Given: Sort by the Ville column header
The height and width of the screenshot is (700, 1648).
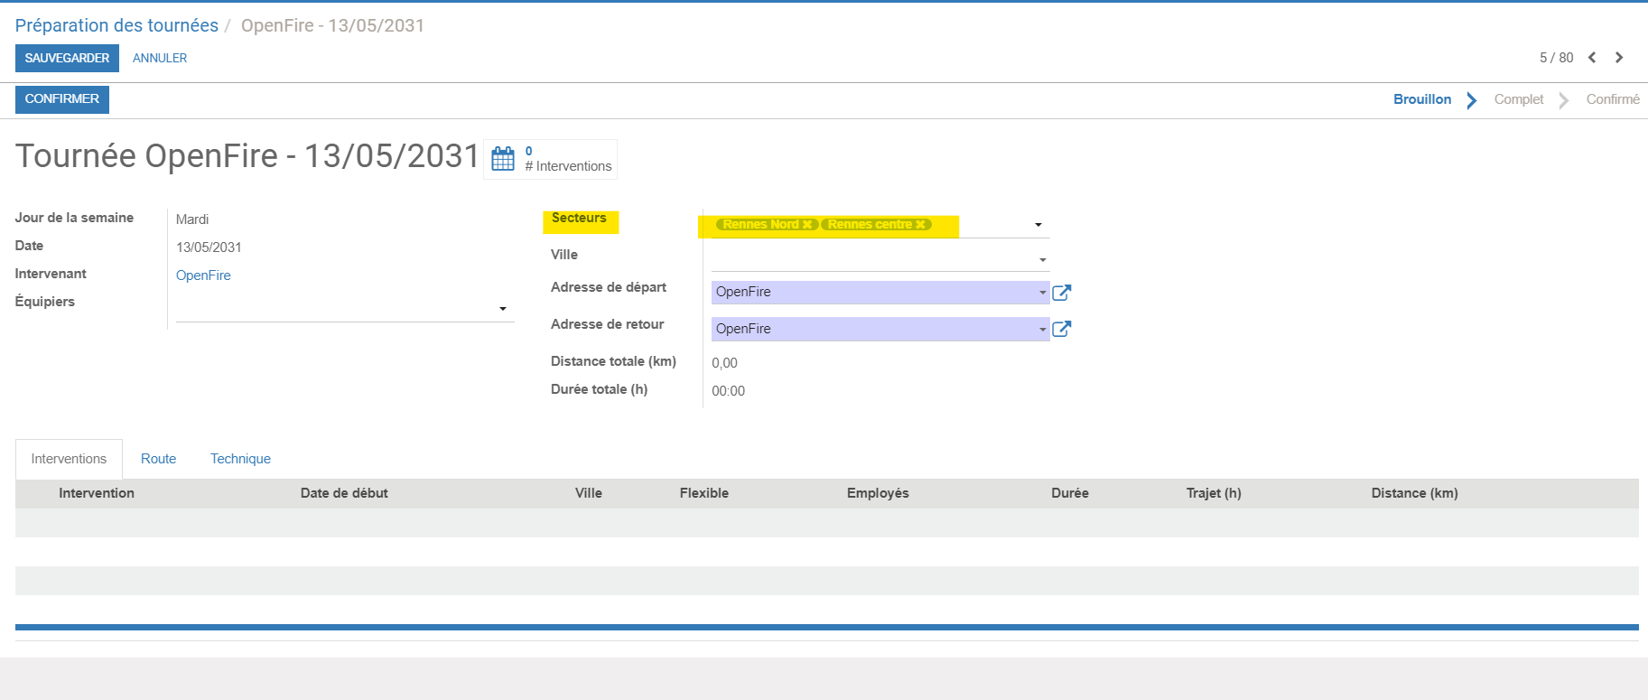Looking at the screenshot, I should [589, 493].
